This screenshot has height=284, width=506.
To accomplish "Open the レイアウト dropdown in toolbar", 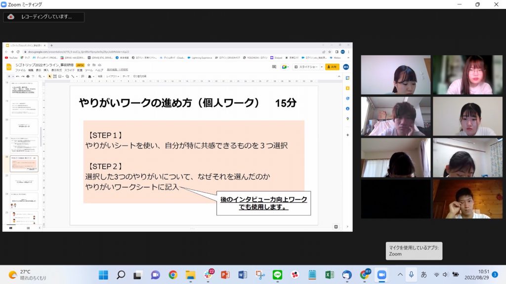I will click(x=113, y=76).
